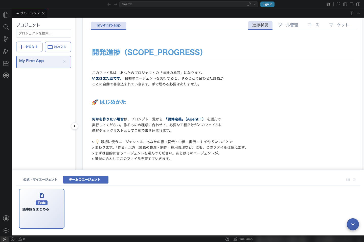Select the my-first-app project tab

(x=109, y=25)
